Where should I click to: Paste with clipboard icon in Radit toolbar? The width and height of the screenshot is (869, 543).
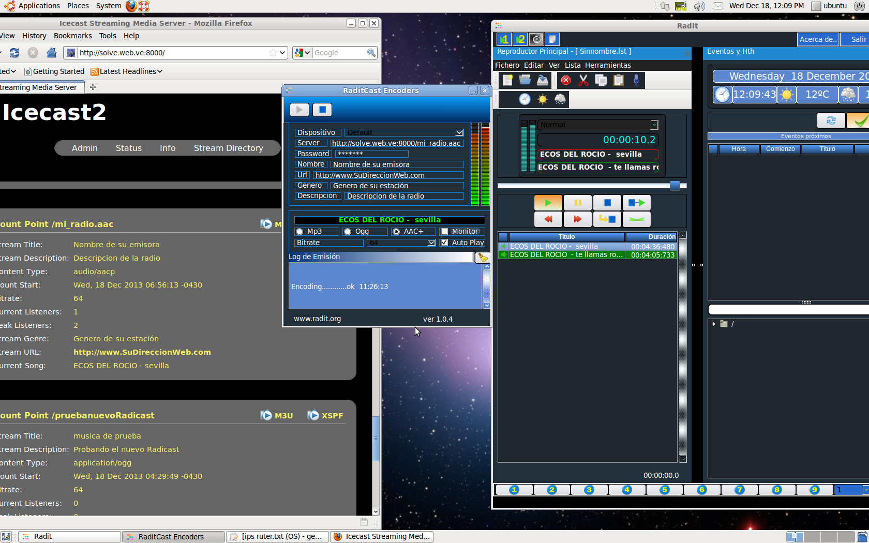[x=619, y=80]
